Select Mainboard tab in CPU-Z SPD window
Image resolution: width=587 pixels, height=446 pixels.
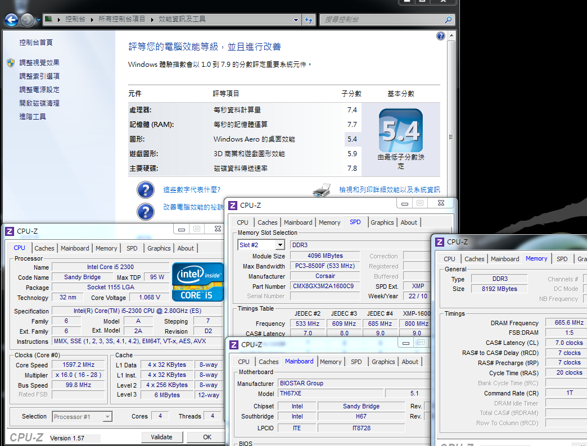point(298,222)
